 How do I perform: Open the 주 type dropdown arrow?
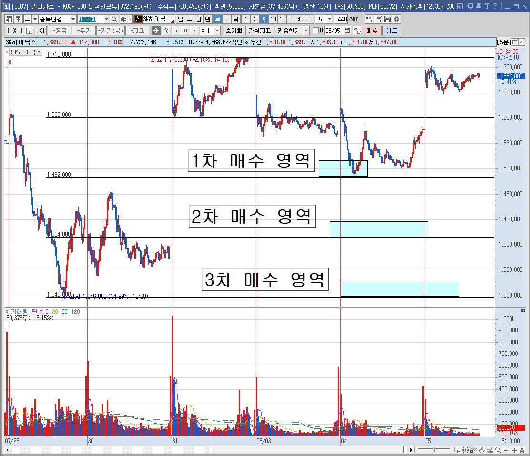click(x=35, y=19)
